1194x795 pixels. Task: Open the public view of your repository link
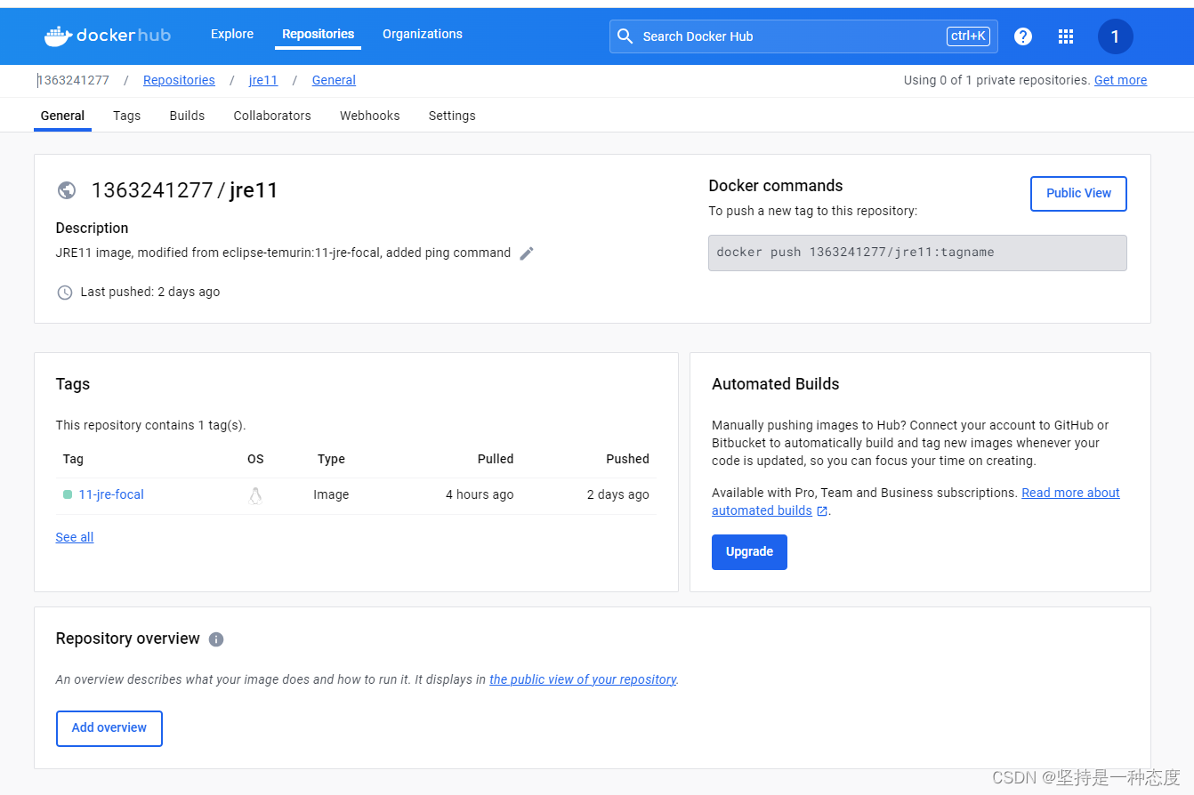click(583, 679)
